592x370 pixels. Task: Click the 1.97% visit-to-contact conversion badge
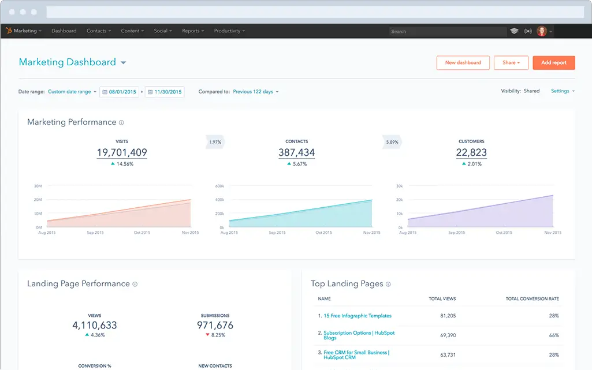tap(215, 142)
